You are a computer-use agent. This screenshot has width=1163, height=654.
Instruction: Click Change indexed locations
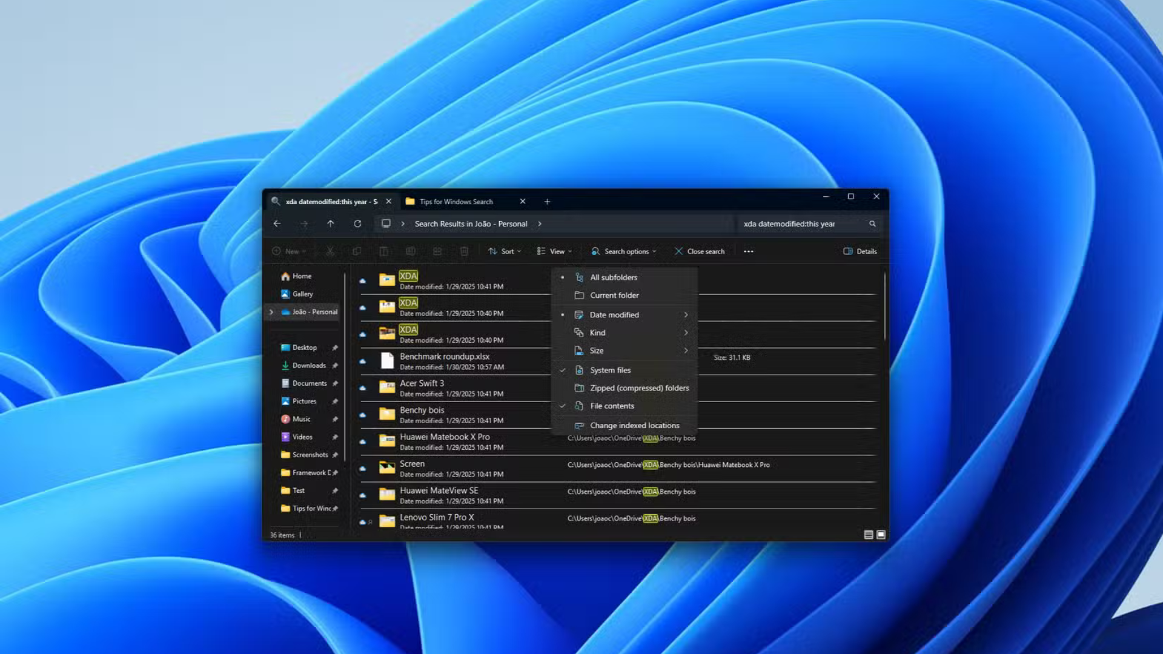634,425
